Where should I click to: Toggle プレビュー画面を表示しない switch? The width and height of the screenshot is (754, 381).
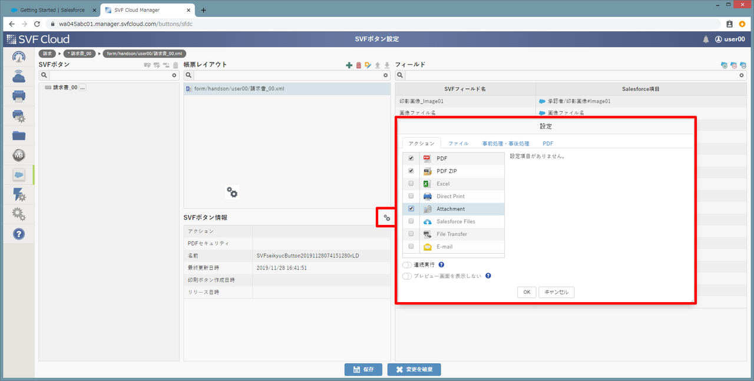(x=408, y=276)
